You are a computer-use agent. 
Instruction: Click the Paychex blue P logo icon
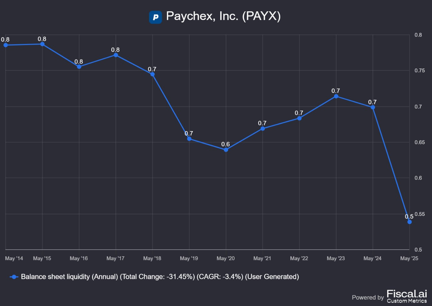coord(155,17)
